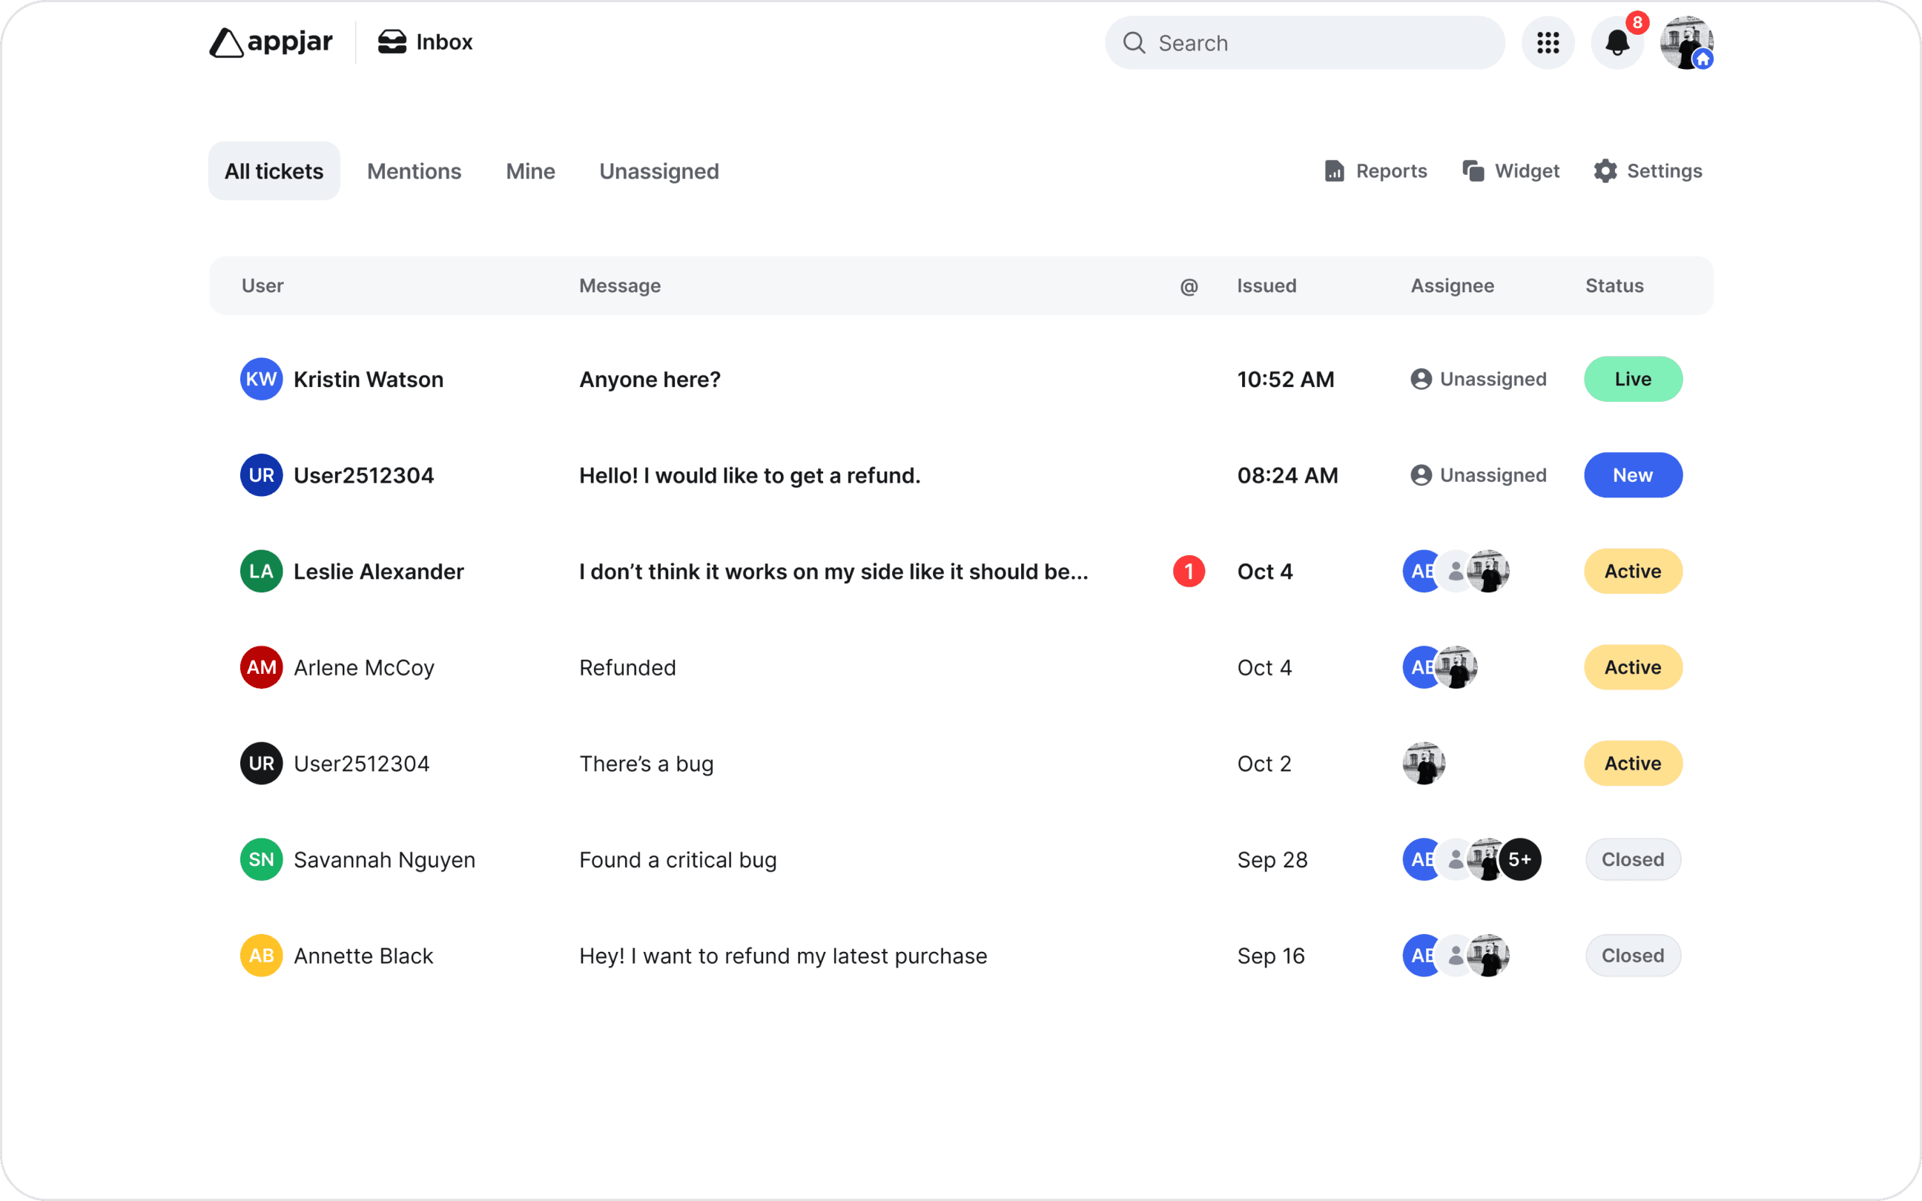Open the Reports panel

tap(1375, 171)
